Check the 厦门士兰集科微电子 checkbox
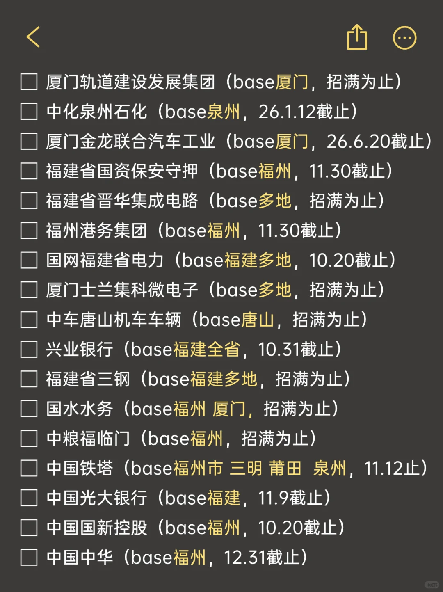Viewport: 443px width, 592px height. [29, 290]
